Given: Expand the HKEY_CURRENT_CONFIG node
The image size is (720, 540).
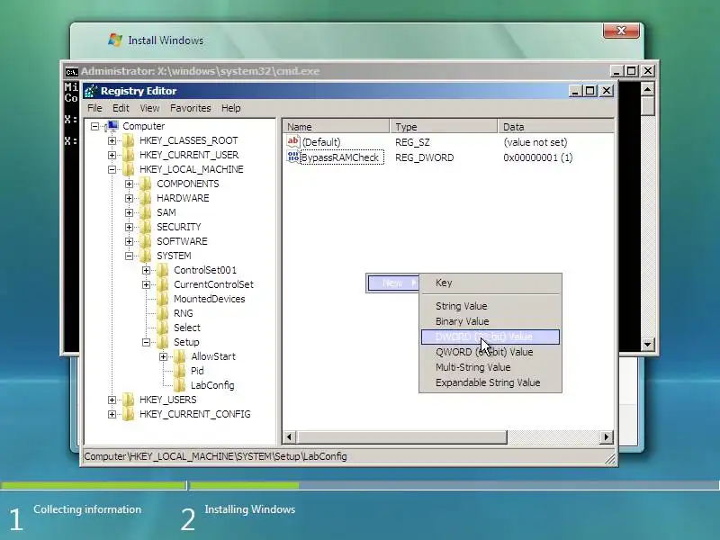Looking at the screenshot, I should 112,414.
